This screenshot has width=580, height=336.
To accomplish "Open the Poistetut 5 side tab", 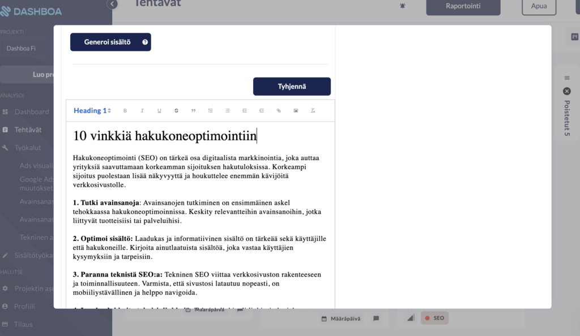I will (x=567, y=118).
